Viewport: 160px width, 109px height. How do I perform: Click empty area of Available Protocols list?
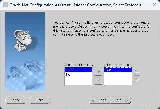tap(79, 81)
